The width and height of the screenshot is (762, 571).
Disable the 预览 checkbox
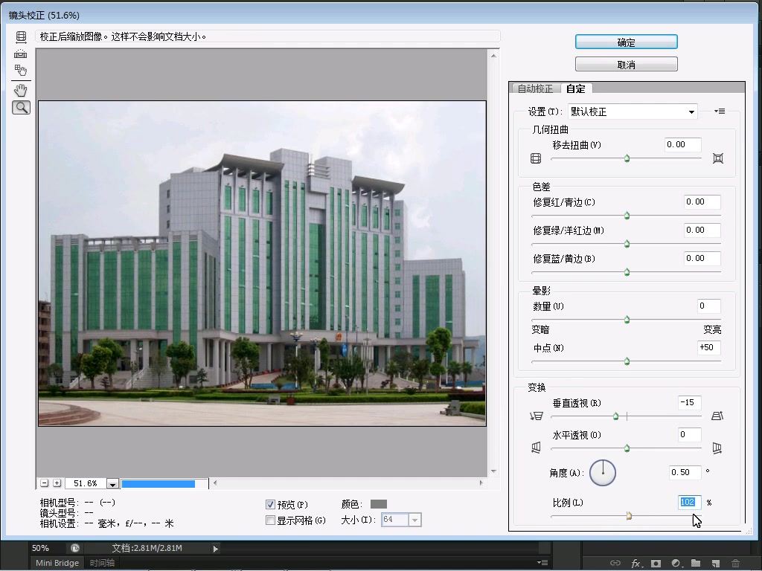tap(270, 503)
